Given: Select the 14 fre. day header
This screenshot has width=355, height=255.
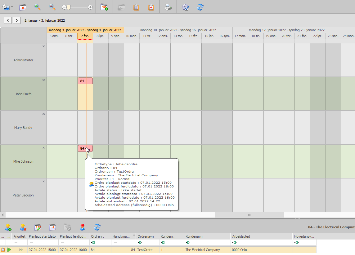Looking at the screenshot, I should pos(194,36).
